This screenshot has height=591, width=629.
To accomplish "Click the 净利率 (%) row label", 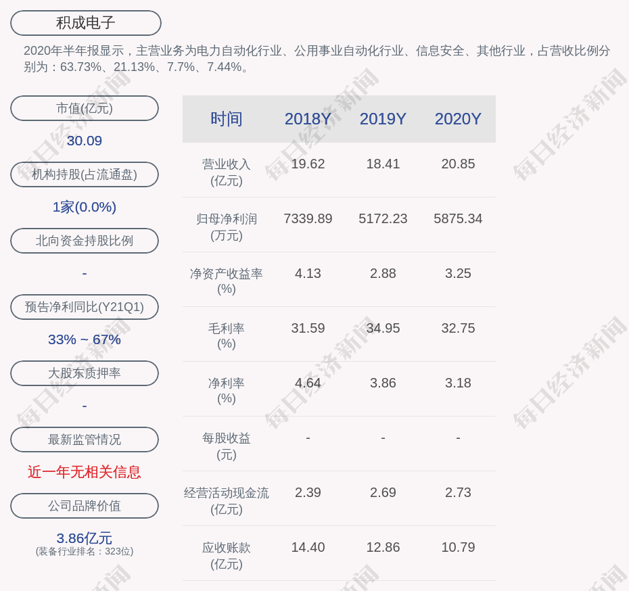I will point(227,391).
